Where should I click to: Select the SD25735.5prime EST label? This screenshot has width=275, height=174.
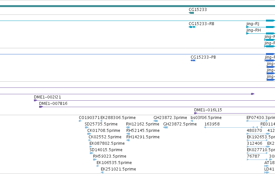click(101, 124)
